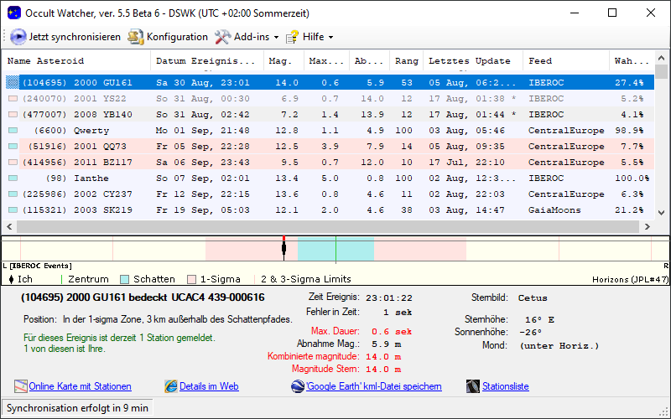671x419 pixels.
Task: Expand the Hilfe dropdown arrow
Action: [x=330, y=38]
